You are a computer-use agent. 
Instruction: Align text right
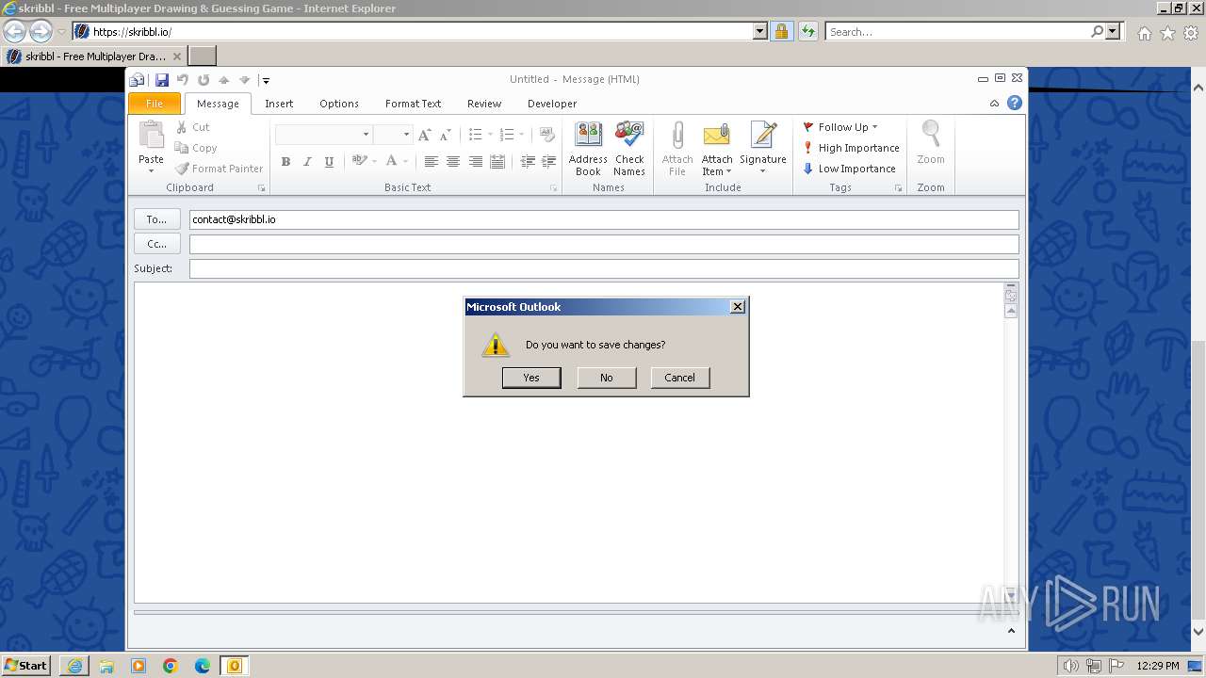click(476, 162)
